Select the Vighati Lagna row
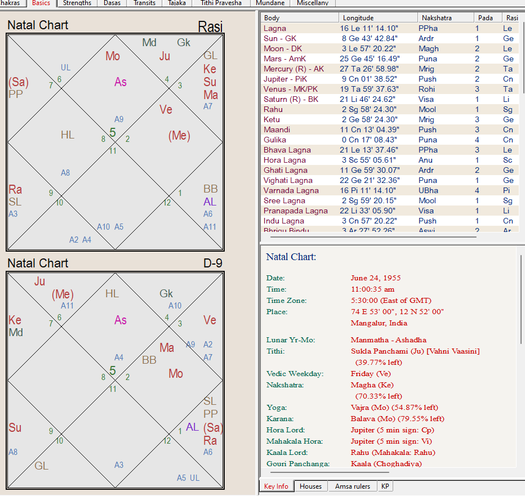The height and width of the screenshot is (496, 525). 390,180
